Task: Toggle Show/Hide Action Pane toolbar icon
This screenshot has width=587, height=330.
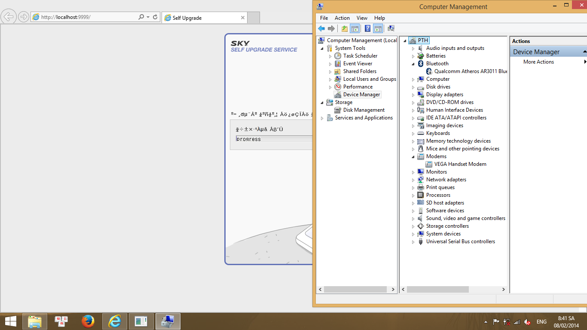Action: (378, 28)
